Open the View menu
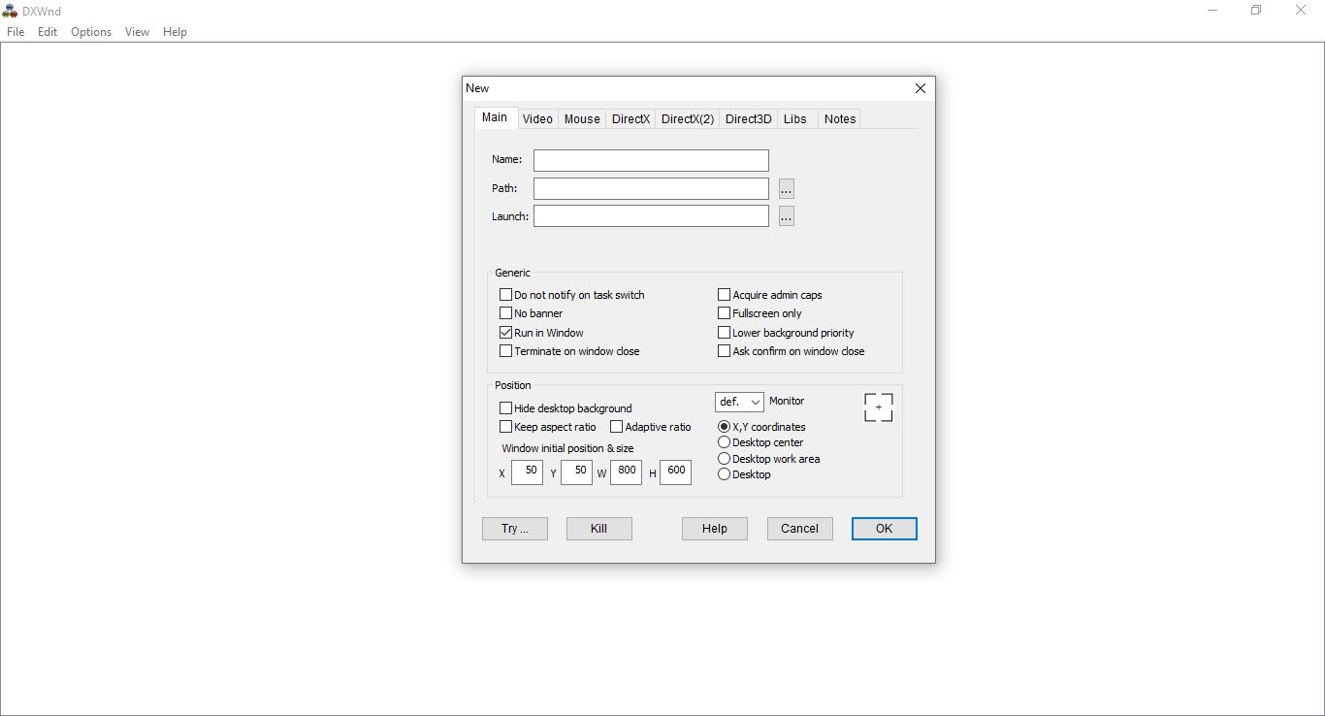The image size is (1325, 716). (137, 32)
